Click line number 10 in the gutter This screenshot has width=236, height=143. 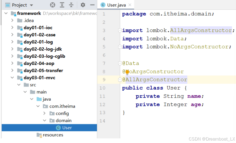point(102,88)
